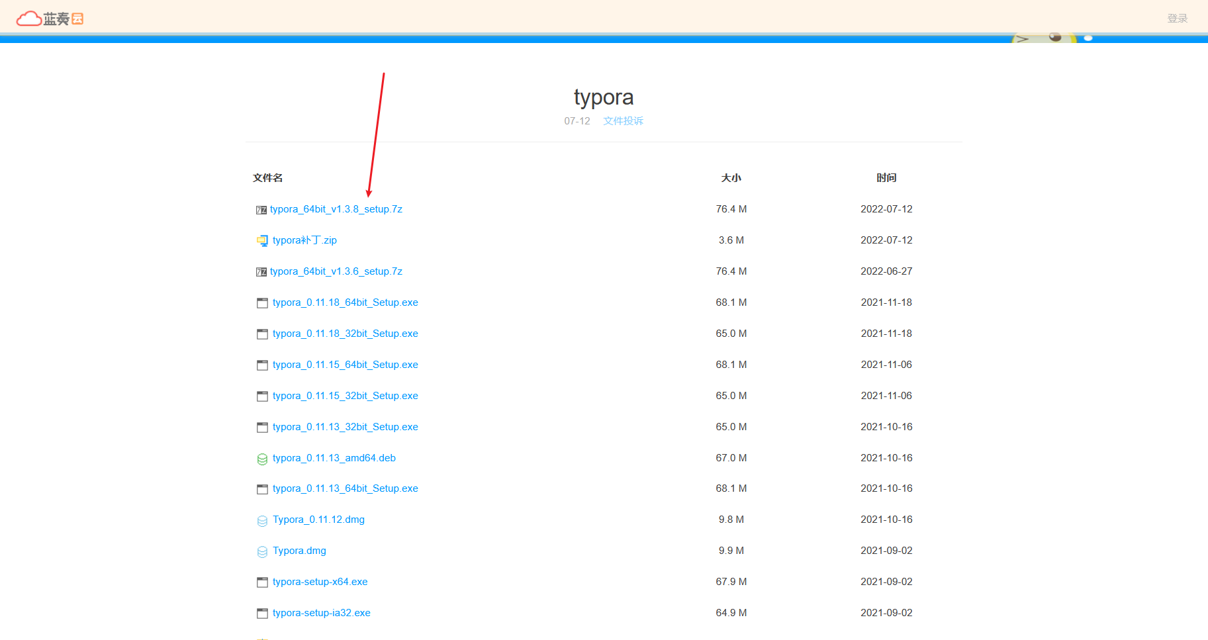Click the dmg icon beside Typora_0.11.12.dmg
Viewport: 1208px width, 640px height.
click(263, 521)
